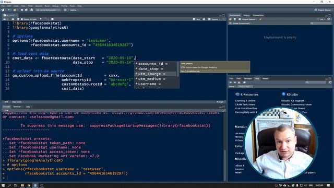The height and width of the screenshot is (188, 334).
Task: Refresh the Help pane topic
Action: pos(330,83)
